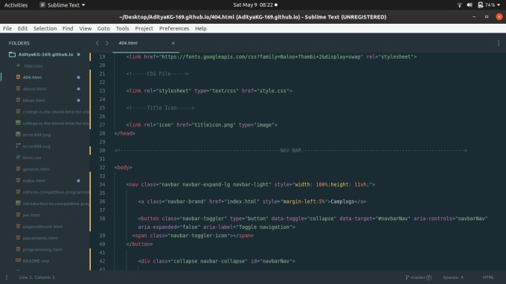Jump forward with the right arrow

(x=107, y=43)
